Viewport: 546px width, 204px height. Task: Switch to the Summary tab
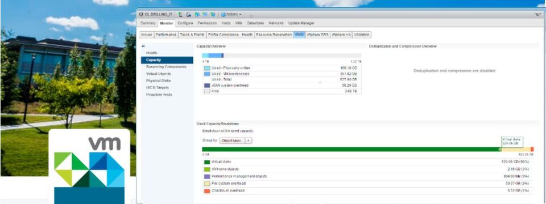click(148, 23)
